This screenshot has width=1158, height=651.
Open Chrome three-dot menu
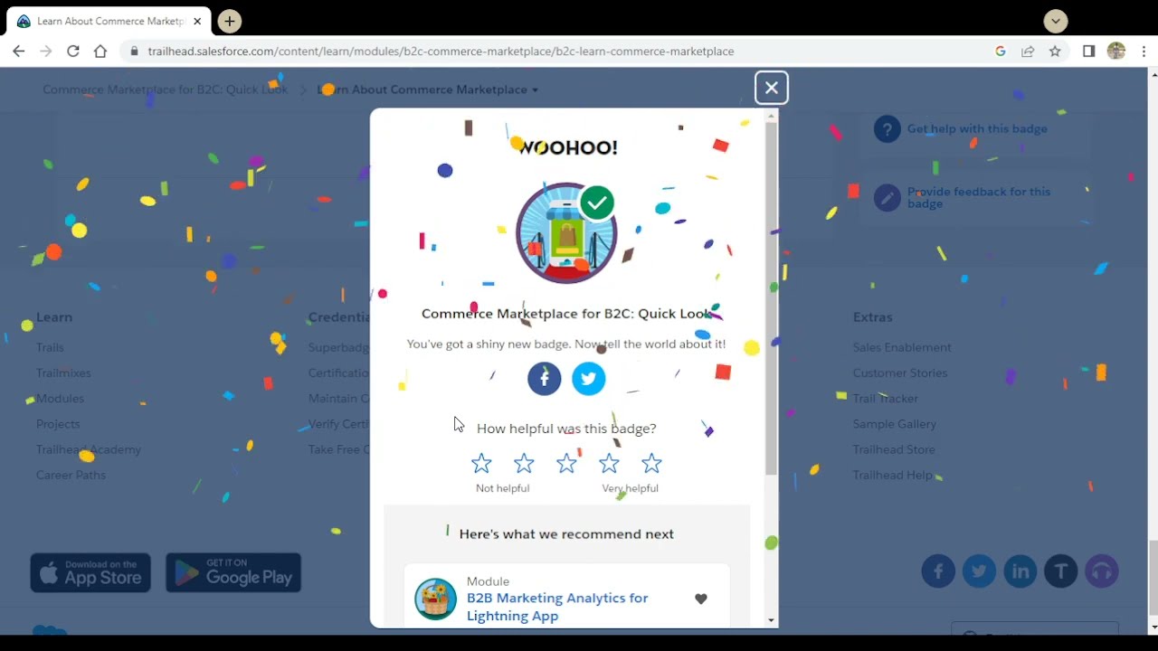[1144, 52]
